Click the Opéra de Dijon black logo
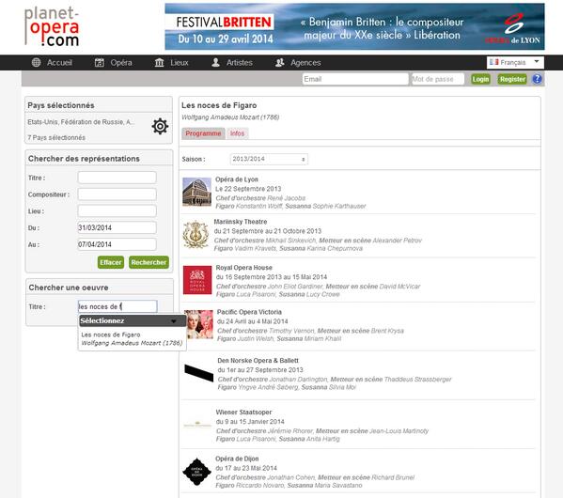The height and width of the screenshot is (498, 563). (x=196, y=472)
